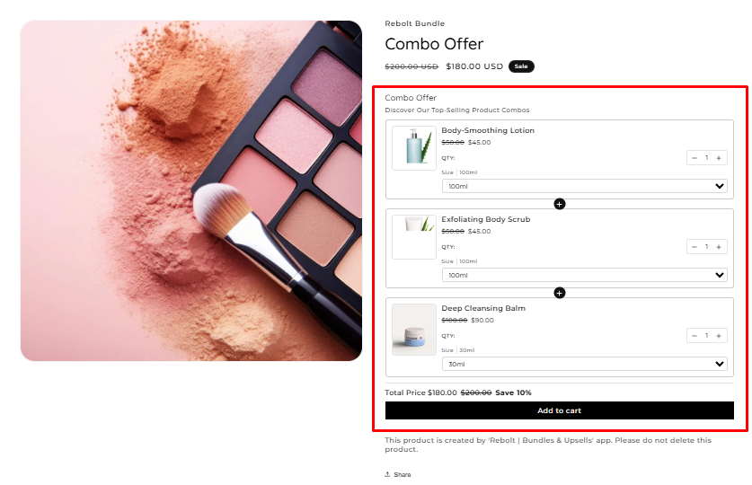Click the Share link
The image size is (752, 485).
click(398, 474)
